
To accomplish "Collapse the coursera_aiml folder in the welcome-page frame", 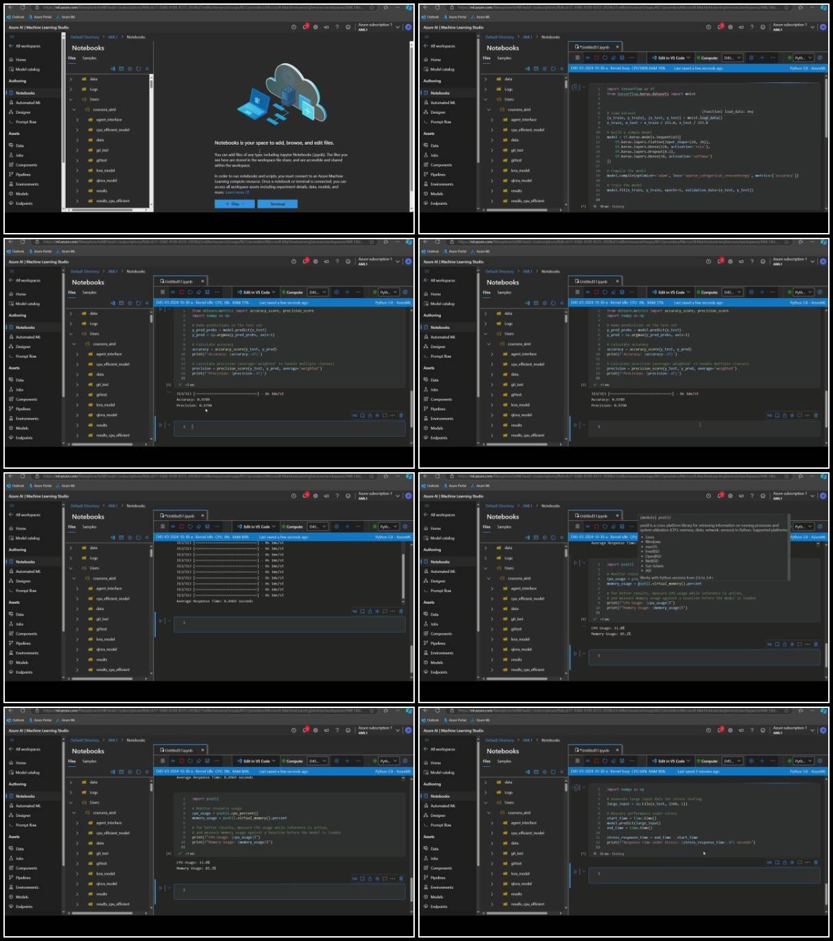I will 74,110.
